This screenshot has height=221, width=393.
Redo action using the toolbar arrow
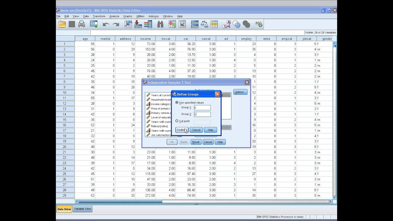pos(116,25)
